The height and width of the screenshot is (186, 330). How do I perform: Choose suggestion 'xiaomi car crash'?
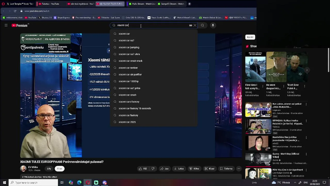[154, 95]
